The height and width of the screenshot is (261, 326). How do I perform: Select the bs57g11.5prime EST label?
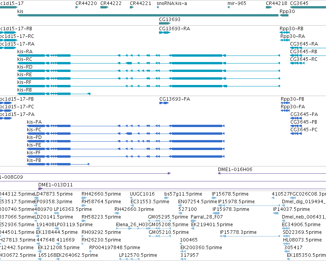183,194
